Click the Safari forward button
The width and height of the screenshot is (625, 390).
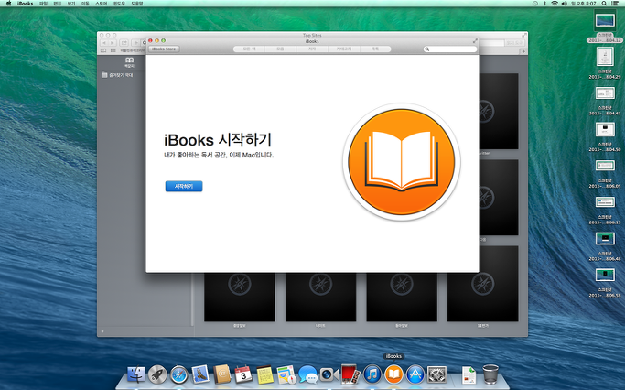(113, 43)
